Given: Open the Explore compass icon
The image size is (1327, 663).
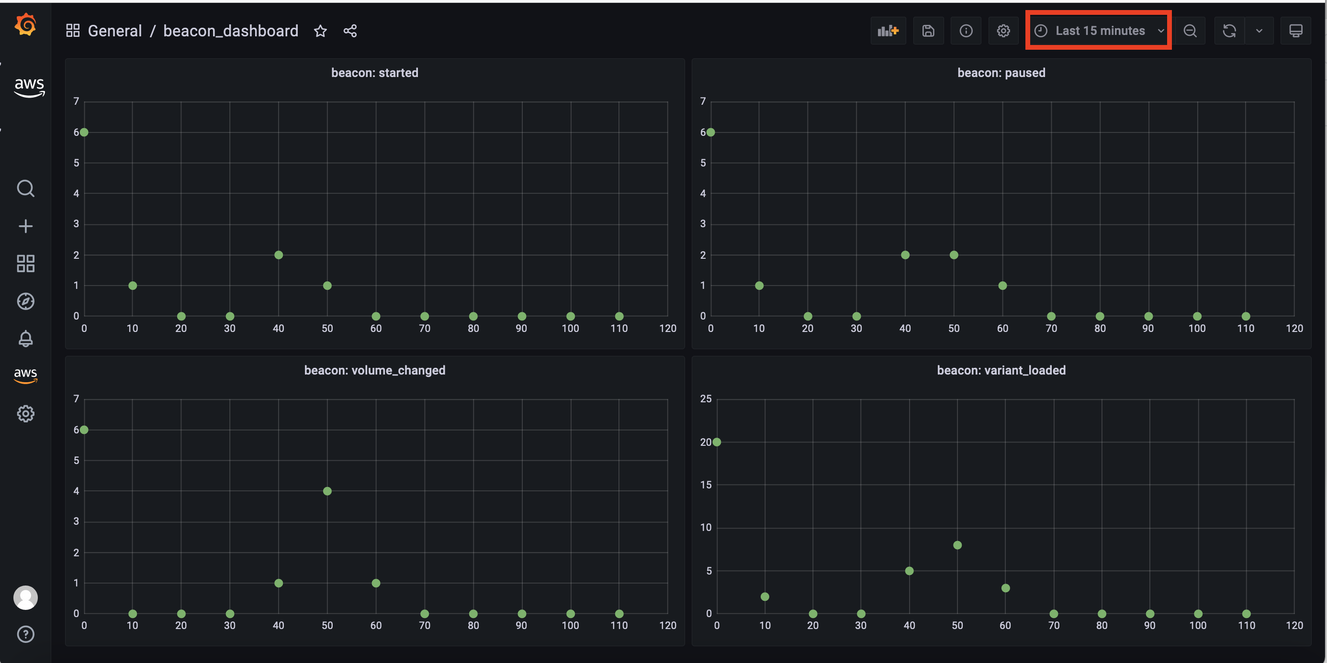Looking at the screenshot, I should [x=25, y=301].
